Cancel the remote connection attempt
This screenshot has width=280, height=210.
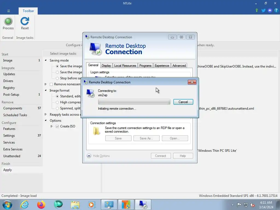click(x=183, y=102)
